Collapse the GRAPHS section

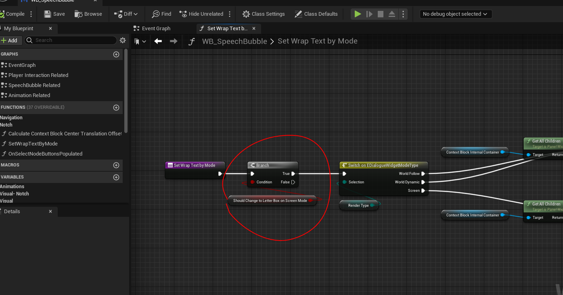point(9,54)
